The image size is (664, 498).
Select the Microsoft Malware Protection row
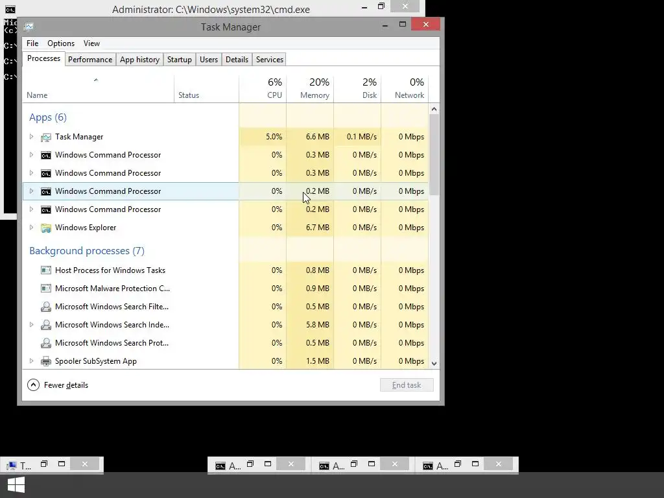(225, 289)
